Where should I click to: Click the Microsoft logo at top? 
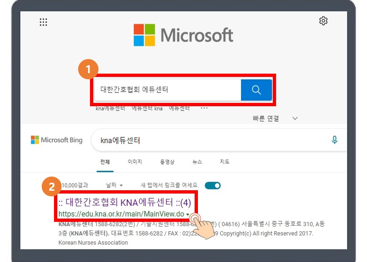click(183, 35)
